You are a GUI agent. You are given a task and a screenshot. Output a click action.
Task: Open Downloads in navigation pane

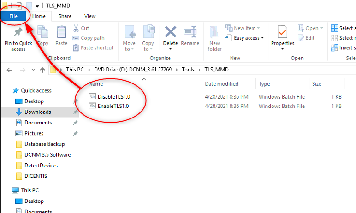click(38, 112)
